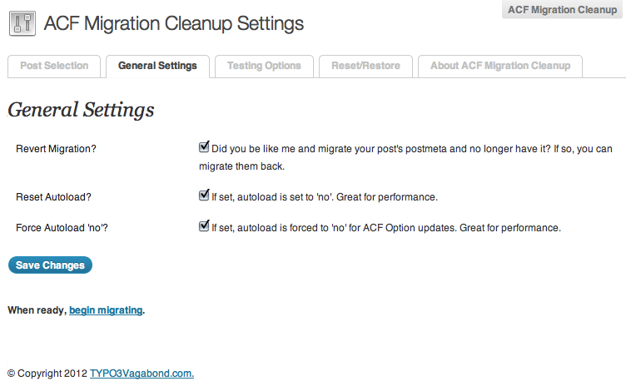Select the General Settings tab
626x386 pixels.
coord(157,66)
